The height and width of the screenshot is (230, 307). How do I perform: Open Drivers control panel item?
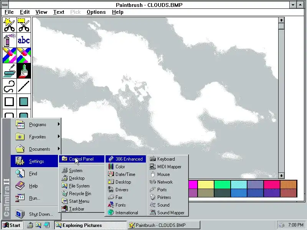tap(126, 189)
